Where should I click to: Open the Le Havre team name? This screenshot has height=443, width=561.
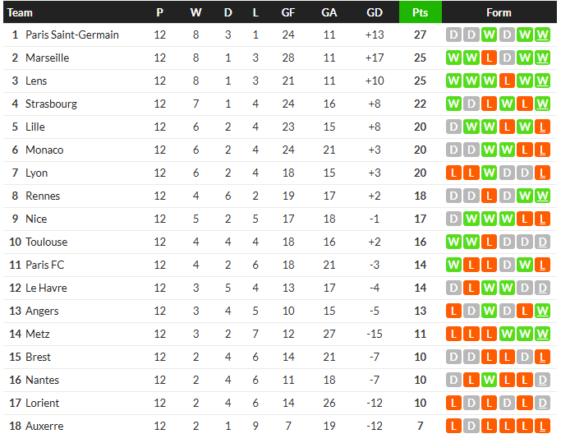tap(46, 288)
